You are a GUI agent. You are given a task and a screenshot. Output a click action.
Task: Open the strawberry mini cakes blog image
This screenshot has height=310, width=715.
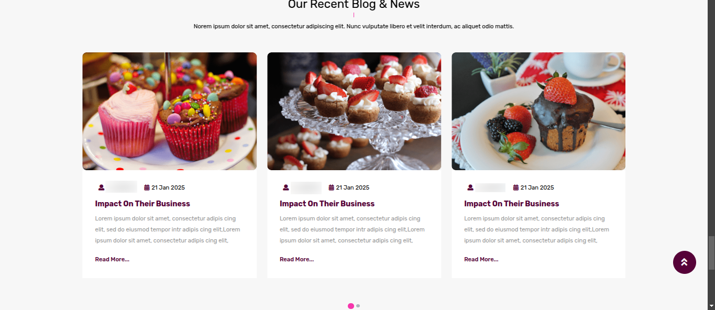(354, 111)
